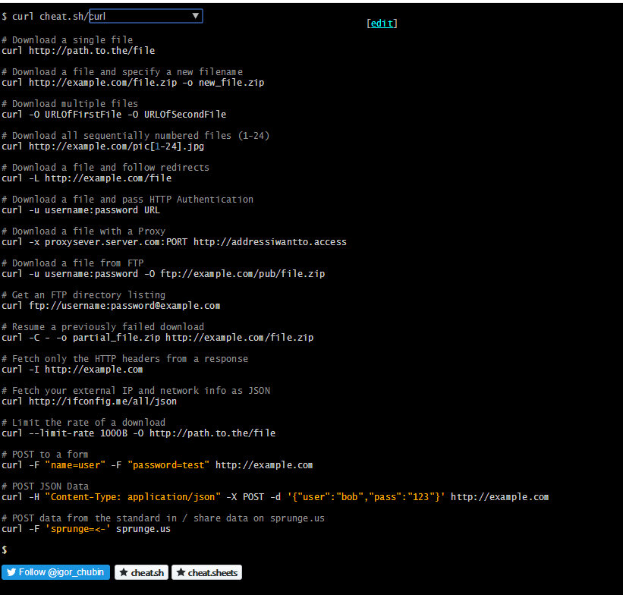Image resolution: width=623 pixels, height=595 pixels.
Task: Follow @igor_chubin on Twitter
Action: [55, 572]
